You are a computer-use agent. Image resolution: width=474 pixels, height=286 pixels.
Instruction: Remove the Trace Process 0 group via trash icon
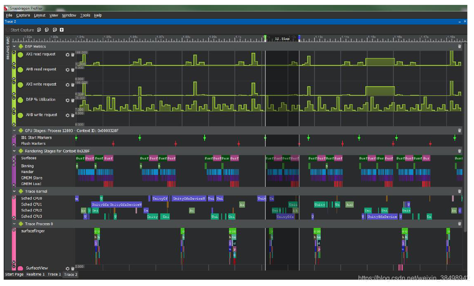point(460,224)
